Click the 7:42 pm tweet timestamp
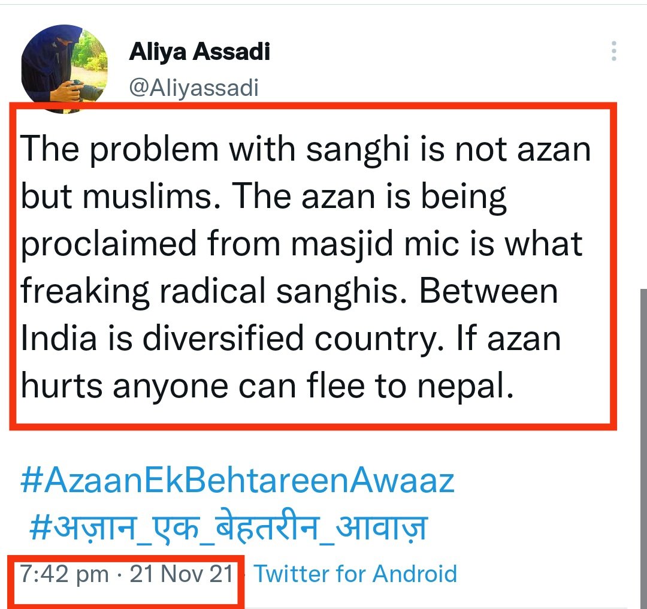647x609 pixels. [x=65, y=574]
